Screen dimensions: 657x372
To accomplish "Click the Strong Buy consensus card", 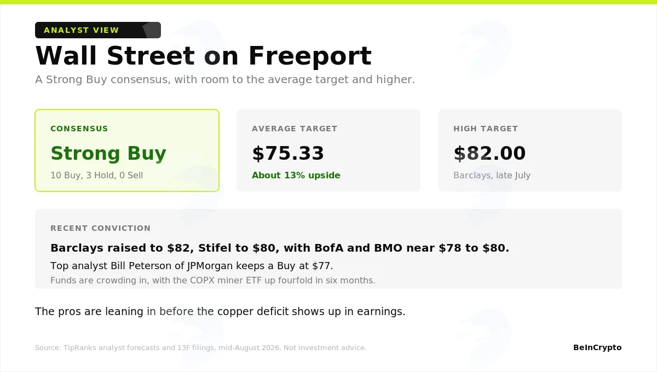I will click(127, 150).
